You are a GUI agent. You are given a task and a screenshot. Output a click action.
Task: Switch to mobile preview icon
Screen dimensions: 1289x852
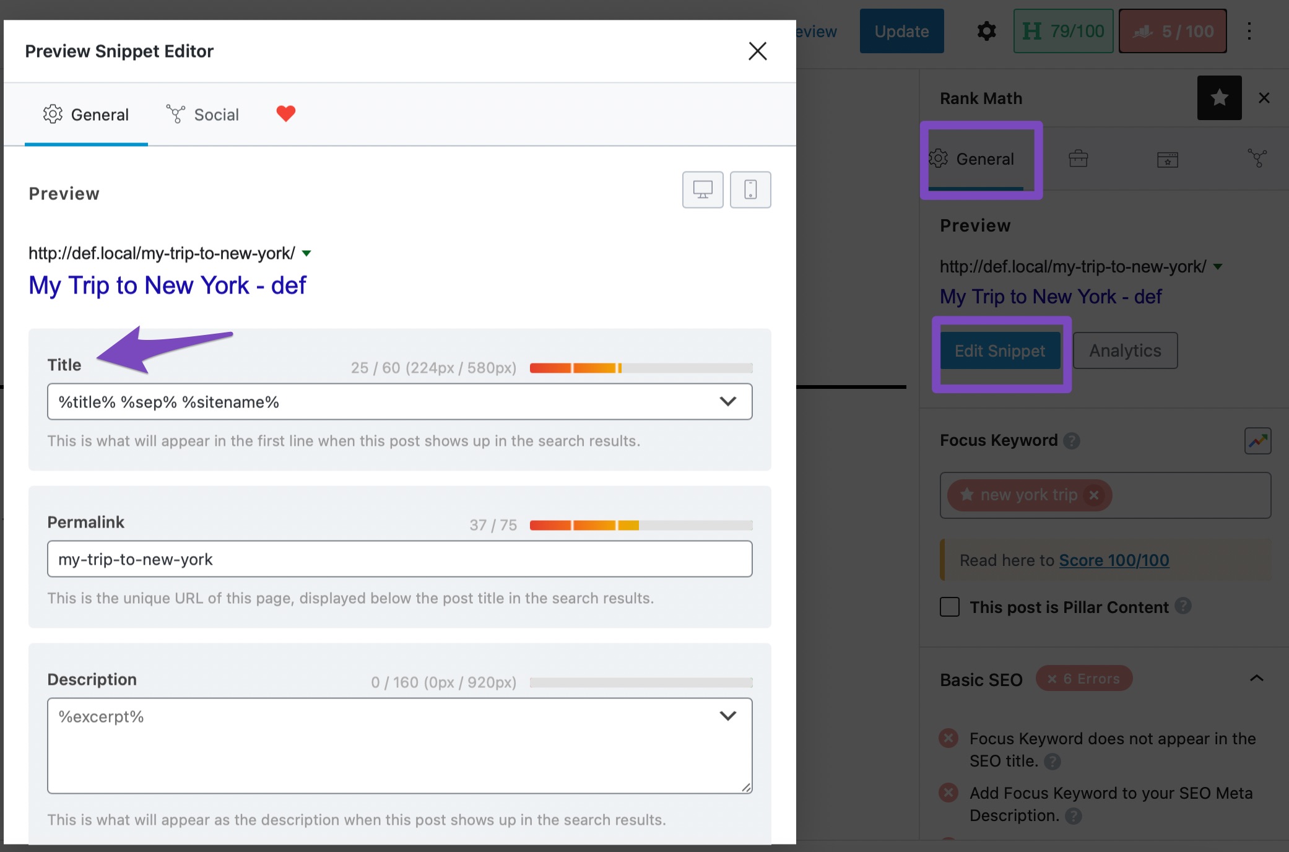pos(750,189)
